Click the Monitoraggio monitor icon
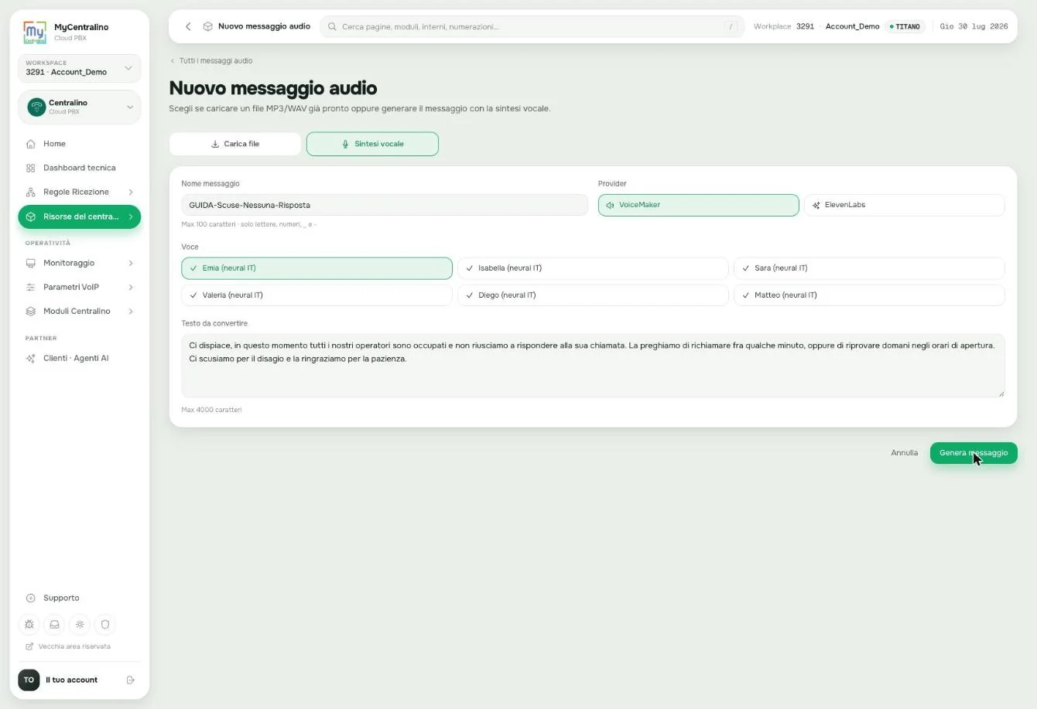The width and height of the screenshot is (1037, 709). point(31,263)
